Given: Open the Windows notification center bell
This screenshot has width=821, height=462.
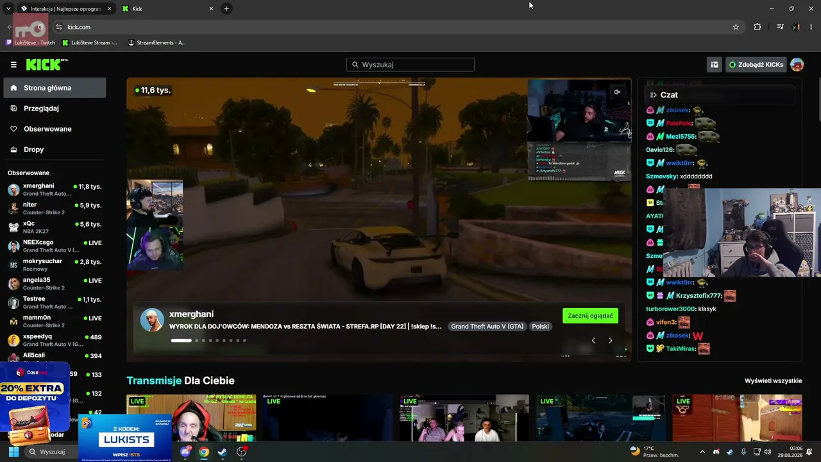Looking at the screenshot, I should point(809,452).
